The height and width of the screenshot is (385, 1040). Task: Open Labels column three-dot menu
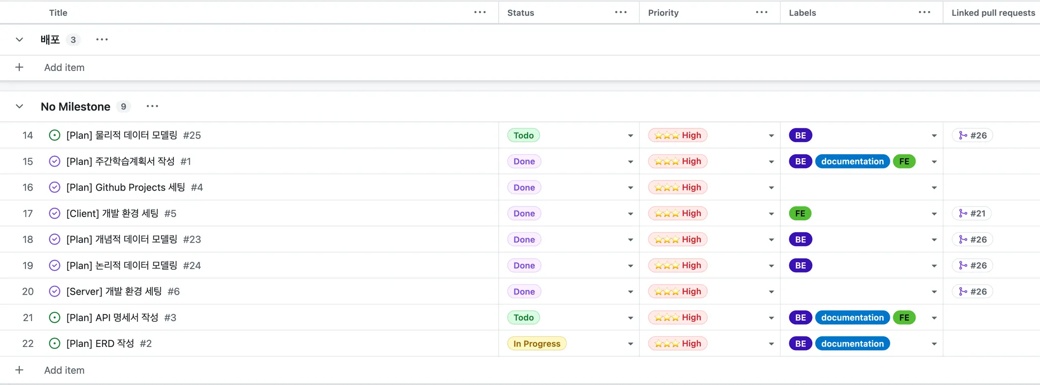click(x=924, y=13)
